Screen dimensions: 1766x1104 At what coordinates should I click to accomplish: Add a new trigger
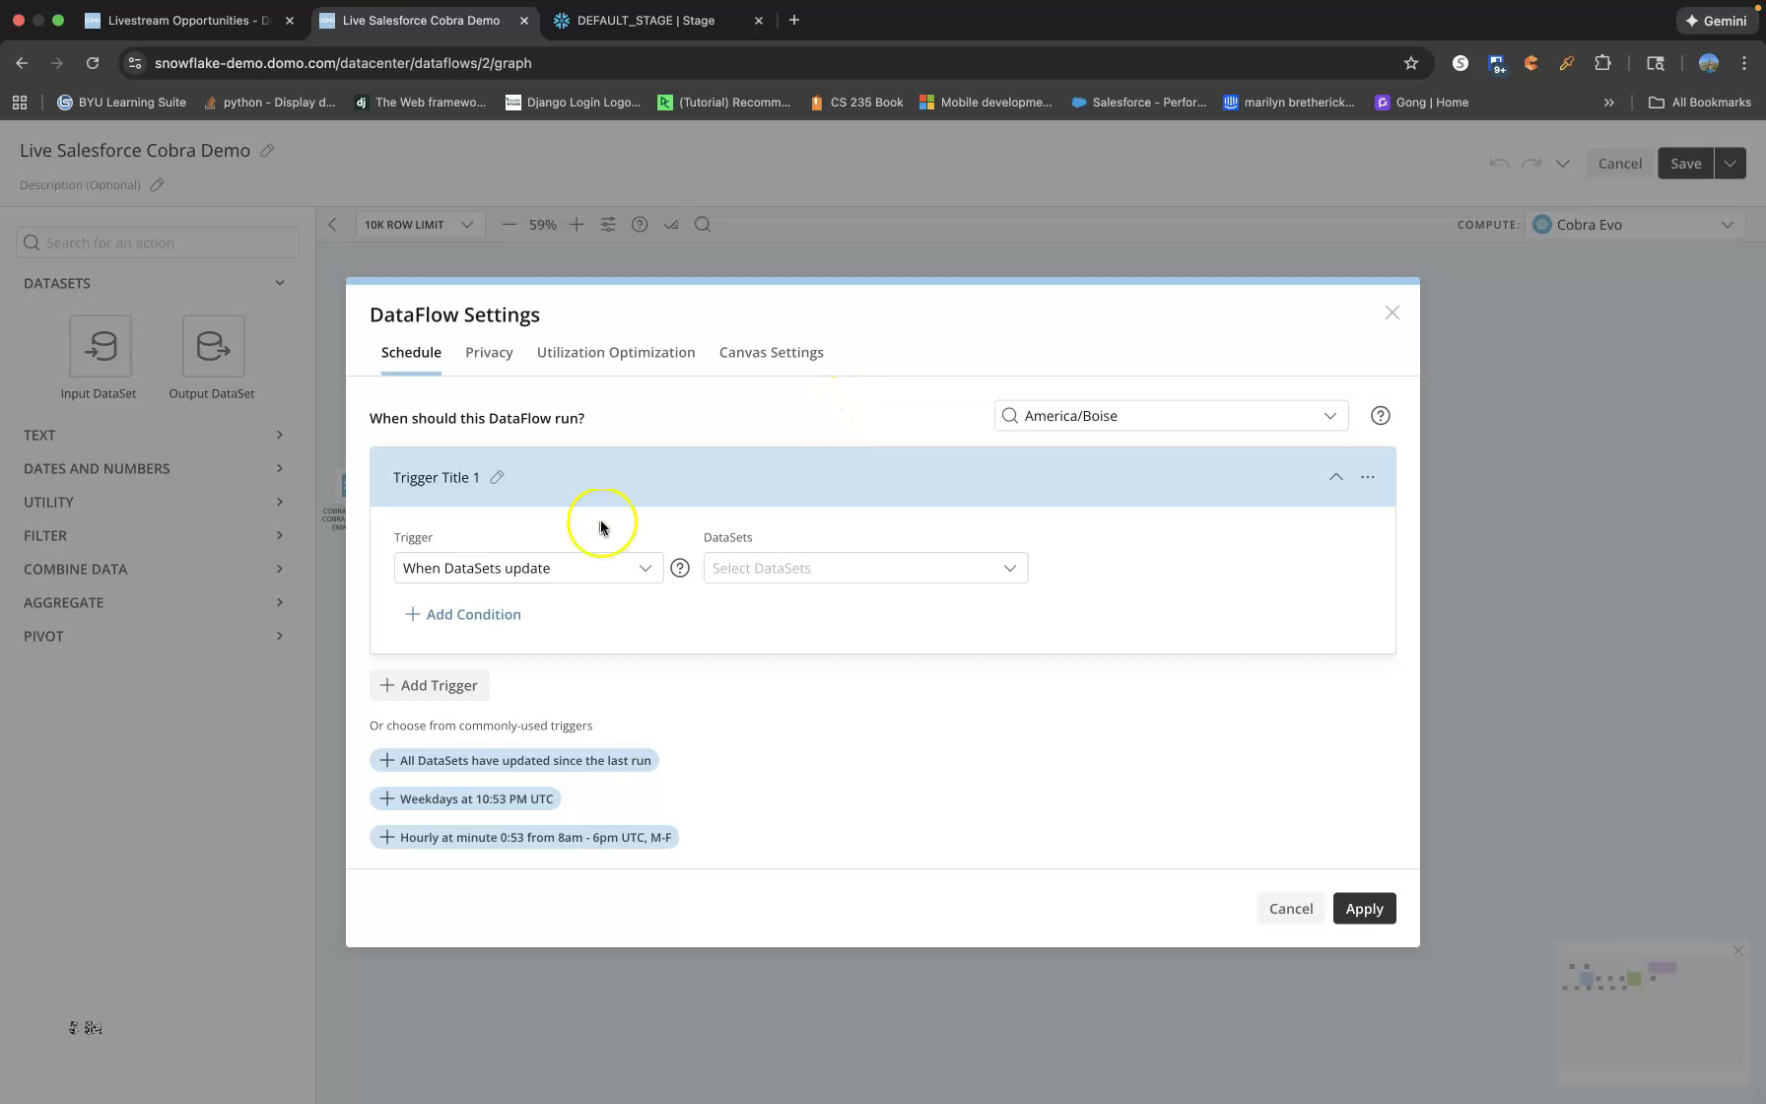click(x=428, y=684)
